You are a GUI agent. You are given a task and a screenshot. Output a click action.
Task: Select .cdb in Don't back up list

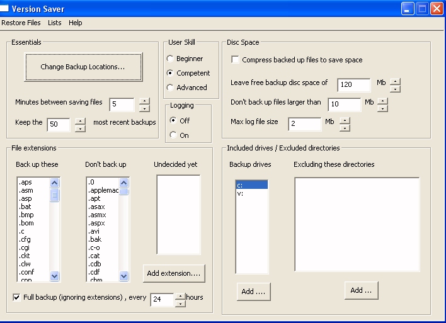click(103, 264)
